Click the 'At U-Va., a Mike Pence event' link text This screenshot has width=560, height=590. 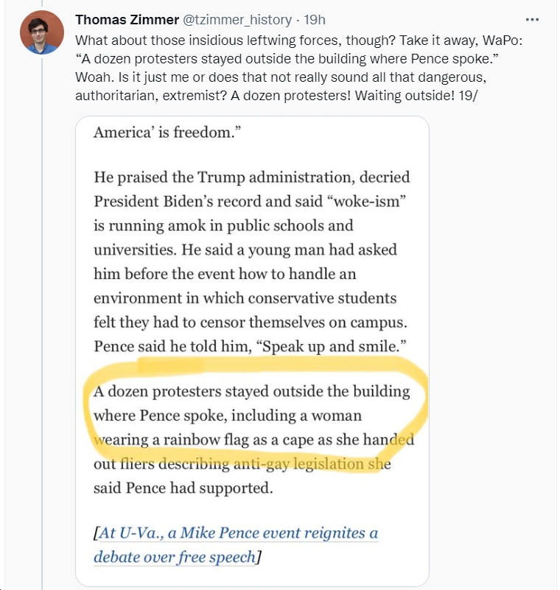(236, 533)
